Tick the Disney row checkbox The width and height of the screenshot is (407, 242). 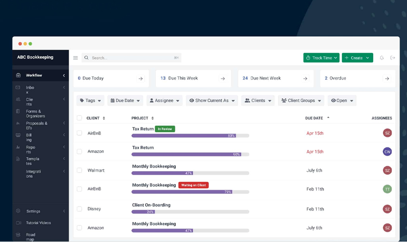tap(79, 209)
